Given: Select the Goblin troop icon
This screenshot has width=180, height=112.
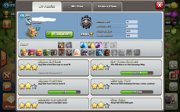Looking at the screenshot, I should [46, 53].
